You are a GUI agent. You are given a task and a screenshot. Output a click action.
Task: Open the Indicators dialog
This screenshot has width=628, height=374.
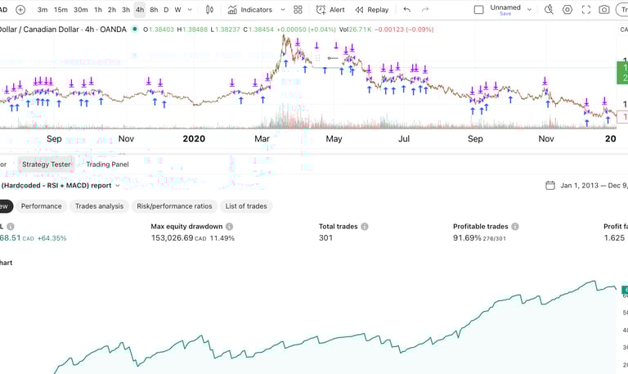point(250,10)
